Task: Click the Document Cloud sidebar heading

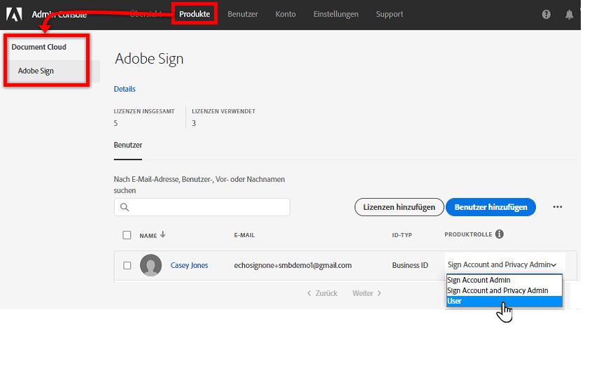Action: coord(38,47)
